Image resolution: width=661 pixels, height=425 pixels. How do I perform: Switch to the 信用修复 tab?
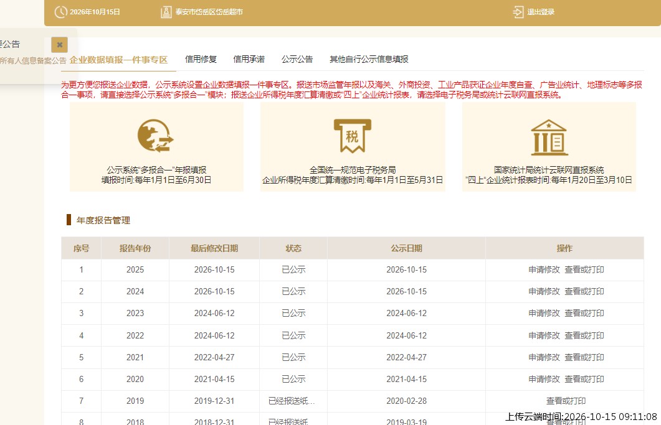tap(201, 59)
